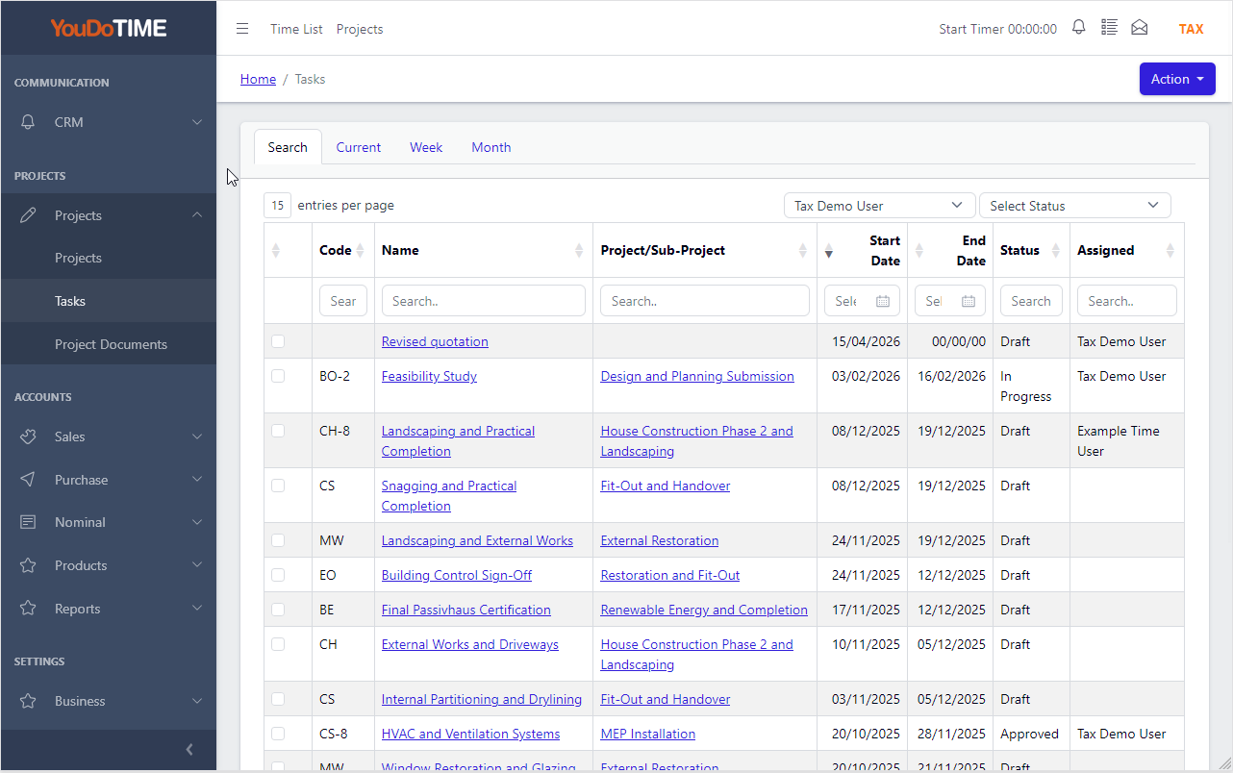Expand the Sales sidebar menu

tap(109, 436)
